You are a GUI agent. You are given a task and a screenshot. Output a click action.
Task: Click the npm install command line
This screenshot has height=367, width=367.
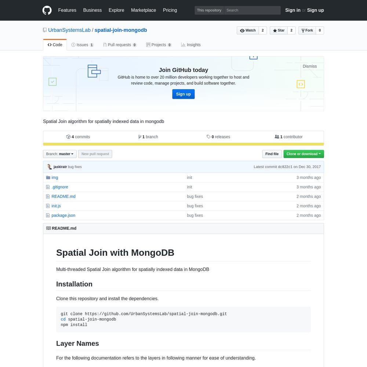74,325
